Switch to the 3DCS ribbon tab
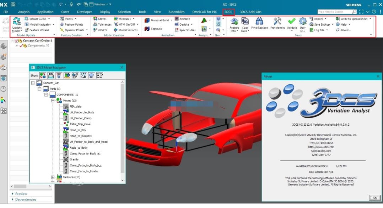383x208 pixels. [228, 11]
